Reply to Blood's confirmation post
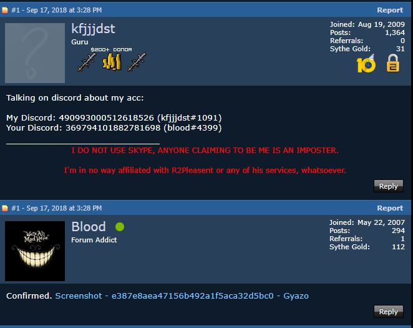 point(389,312)
